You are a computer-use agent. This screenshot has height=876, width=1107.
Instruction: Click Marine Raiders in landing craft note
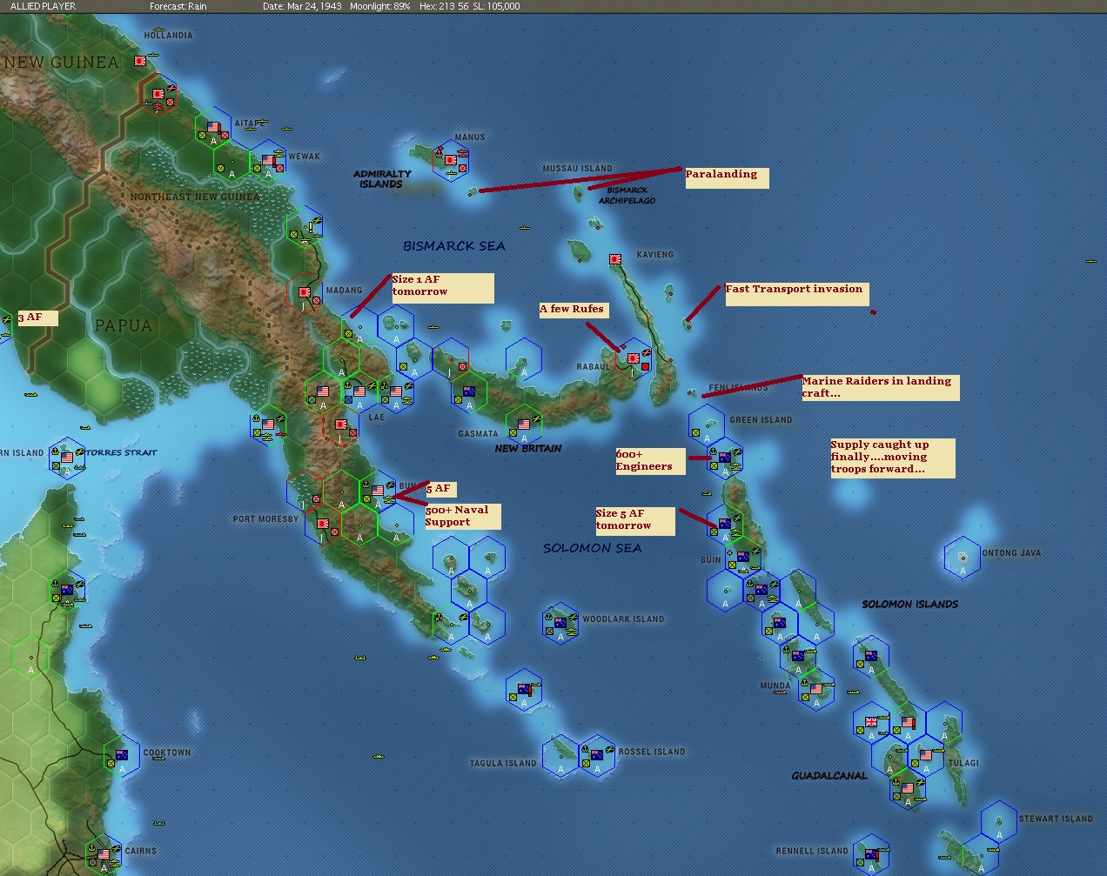click(880, 388)
